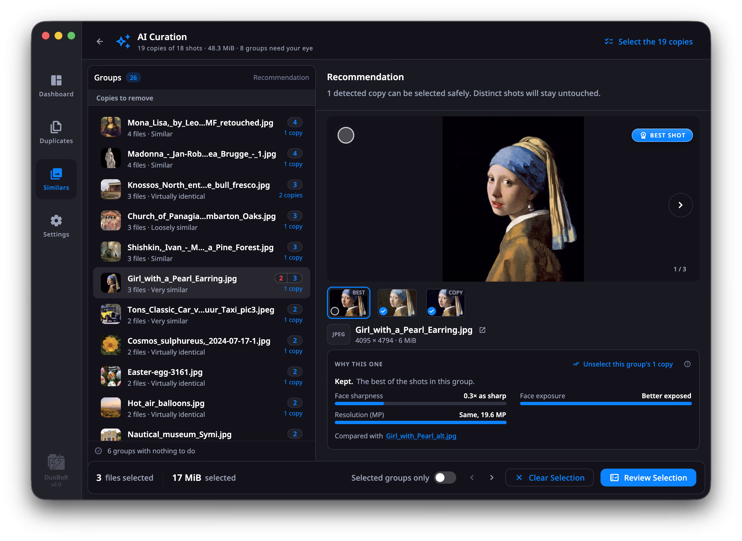This screenshot has height=541, width=742.
Task: Open the Settings gear icon
Action: tap(56, 221)
